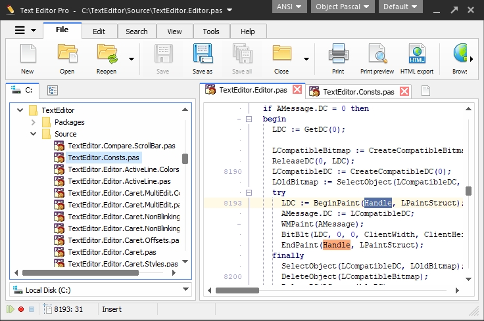Open the Local Disk (C:) drive dropdown
This screenshot has height=321, width=484.
click(184, 289)
